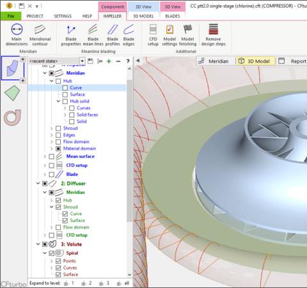The image size is (307, 288).
Task: Toggle the Edges checkbox
Action: (x=58, y=135)
